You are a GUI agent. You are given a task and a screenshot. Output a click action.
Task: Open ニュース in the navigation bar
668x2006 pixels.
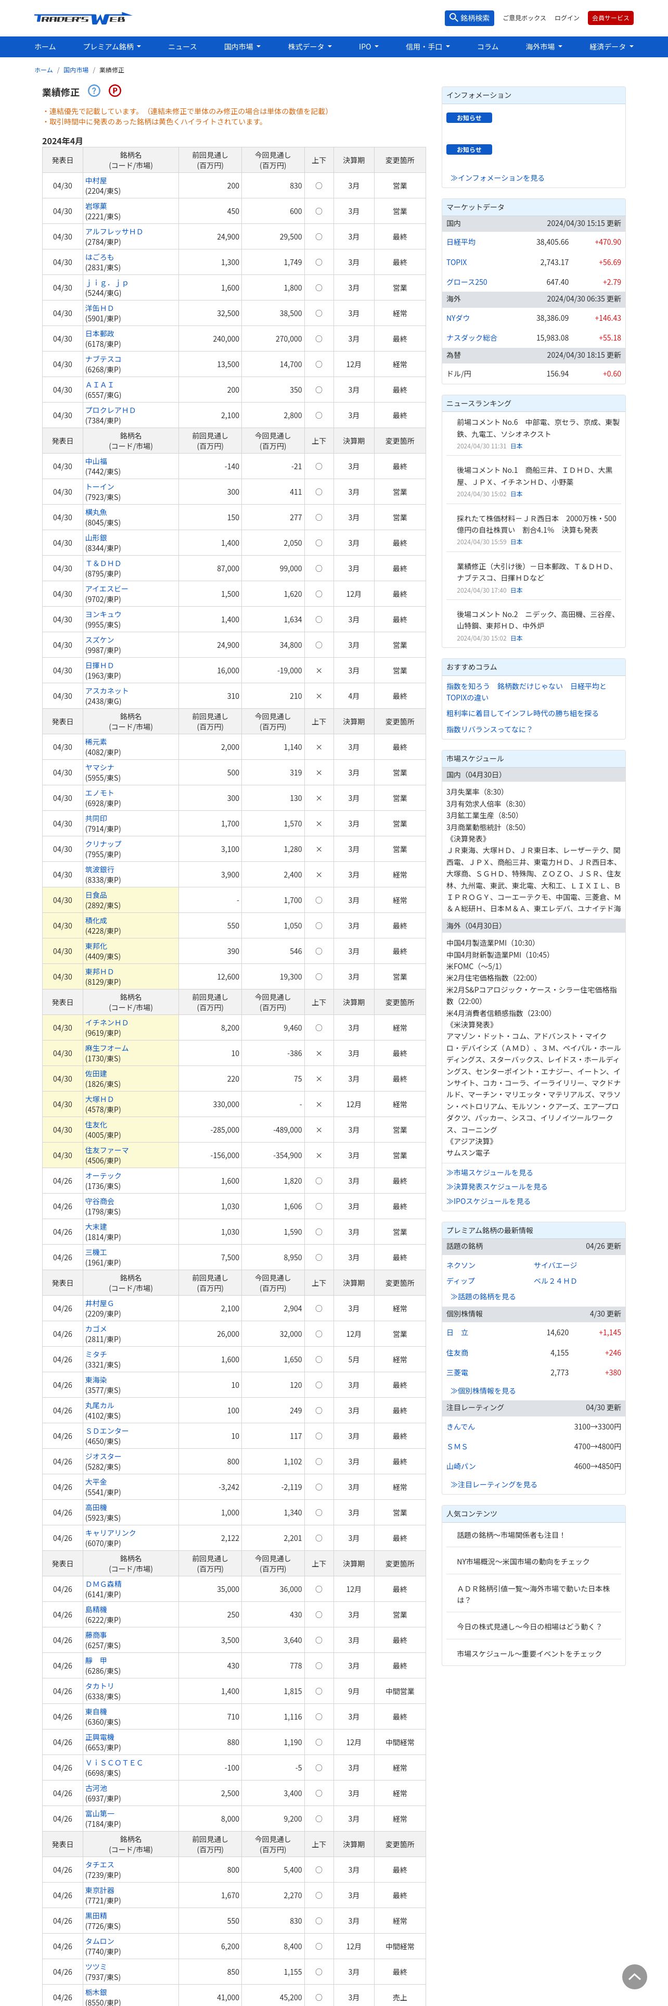pos(183,47)
